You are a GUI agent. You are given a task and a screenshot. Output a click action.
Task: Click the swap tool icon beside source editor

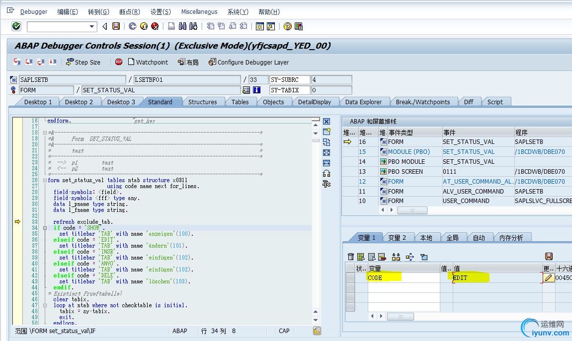pos(327,142)
